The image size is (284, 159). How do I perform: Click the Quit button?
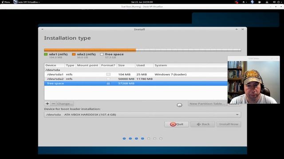pyautogui.click(x=177, y=124)
